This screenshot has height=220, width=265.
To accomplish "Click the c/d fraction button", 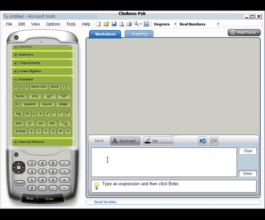I will click(64, 123).
